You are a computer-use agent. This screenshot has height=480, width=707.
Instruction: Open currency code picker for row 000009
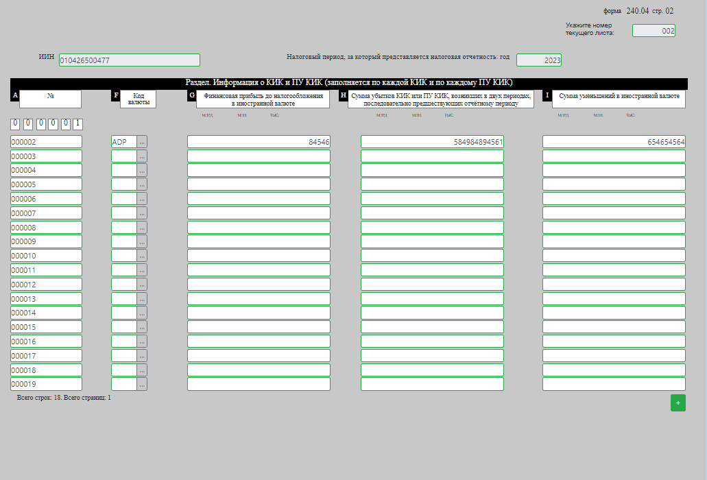141,241
